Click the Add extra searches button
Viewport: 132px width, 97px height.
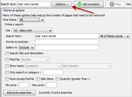(x=19, y=93)
